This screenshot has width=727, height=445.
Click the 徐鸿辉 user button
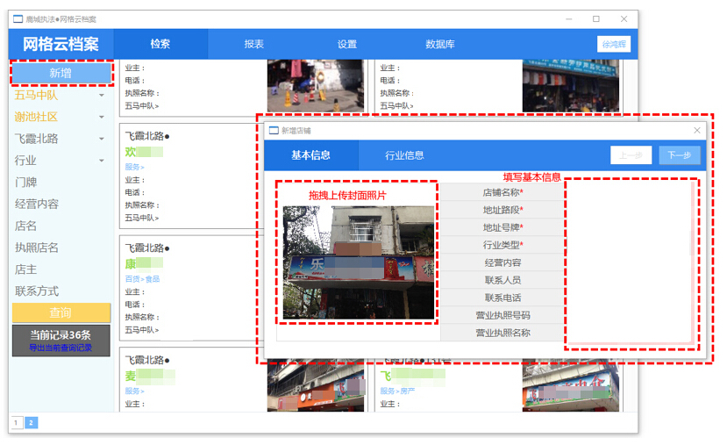tap(614, 44)
